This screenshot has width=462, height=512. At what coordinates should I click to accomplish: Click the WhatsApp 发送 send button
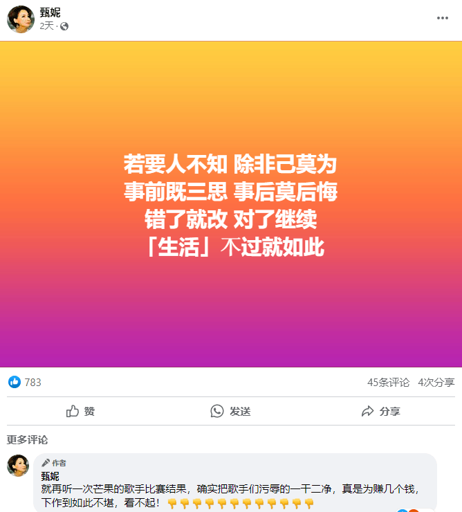tap(230, 411)
